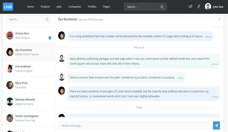This screenshot has width=228, height=132.
Task: Click sender avatar beside 5:26 pm message
Action: click(62, 35)
